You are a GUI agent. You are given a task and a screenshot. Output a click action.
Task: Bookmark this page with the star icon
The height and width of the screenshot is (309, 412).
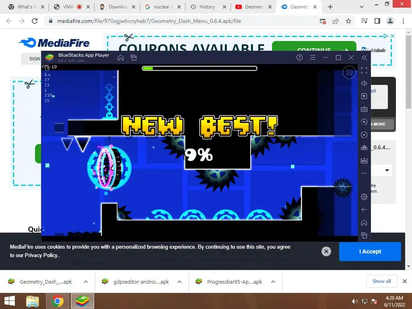click(348, 21)
